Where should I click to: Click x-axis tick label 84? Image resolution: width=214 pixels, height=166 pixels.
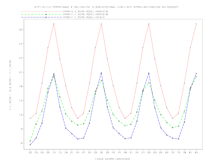click(x=196, y=152)
